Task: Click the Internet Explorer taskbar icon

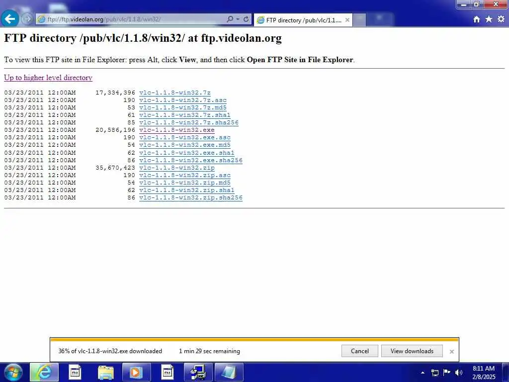Action: point(44,372)
